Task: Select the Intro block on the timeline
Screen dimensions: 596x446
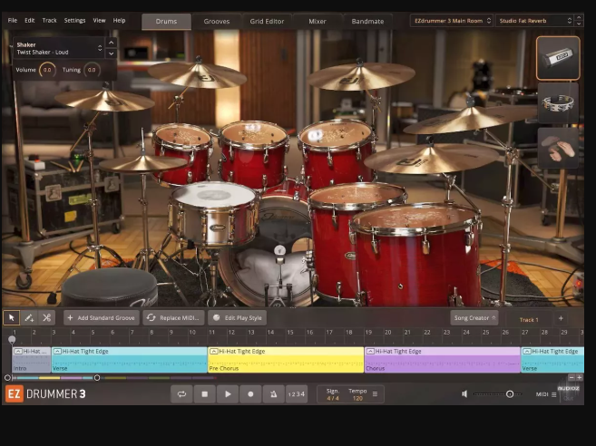Action: click(32, 360)
